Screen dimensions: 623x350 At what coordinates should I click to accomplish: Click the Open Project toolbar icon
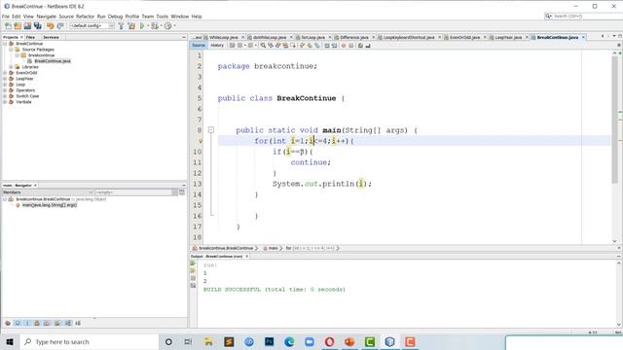[x=27, y=26]
